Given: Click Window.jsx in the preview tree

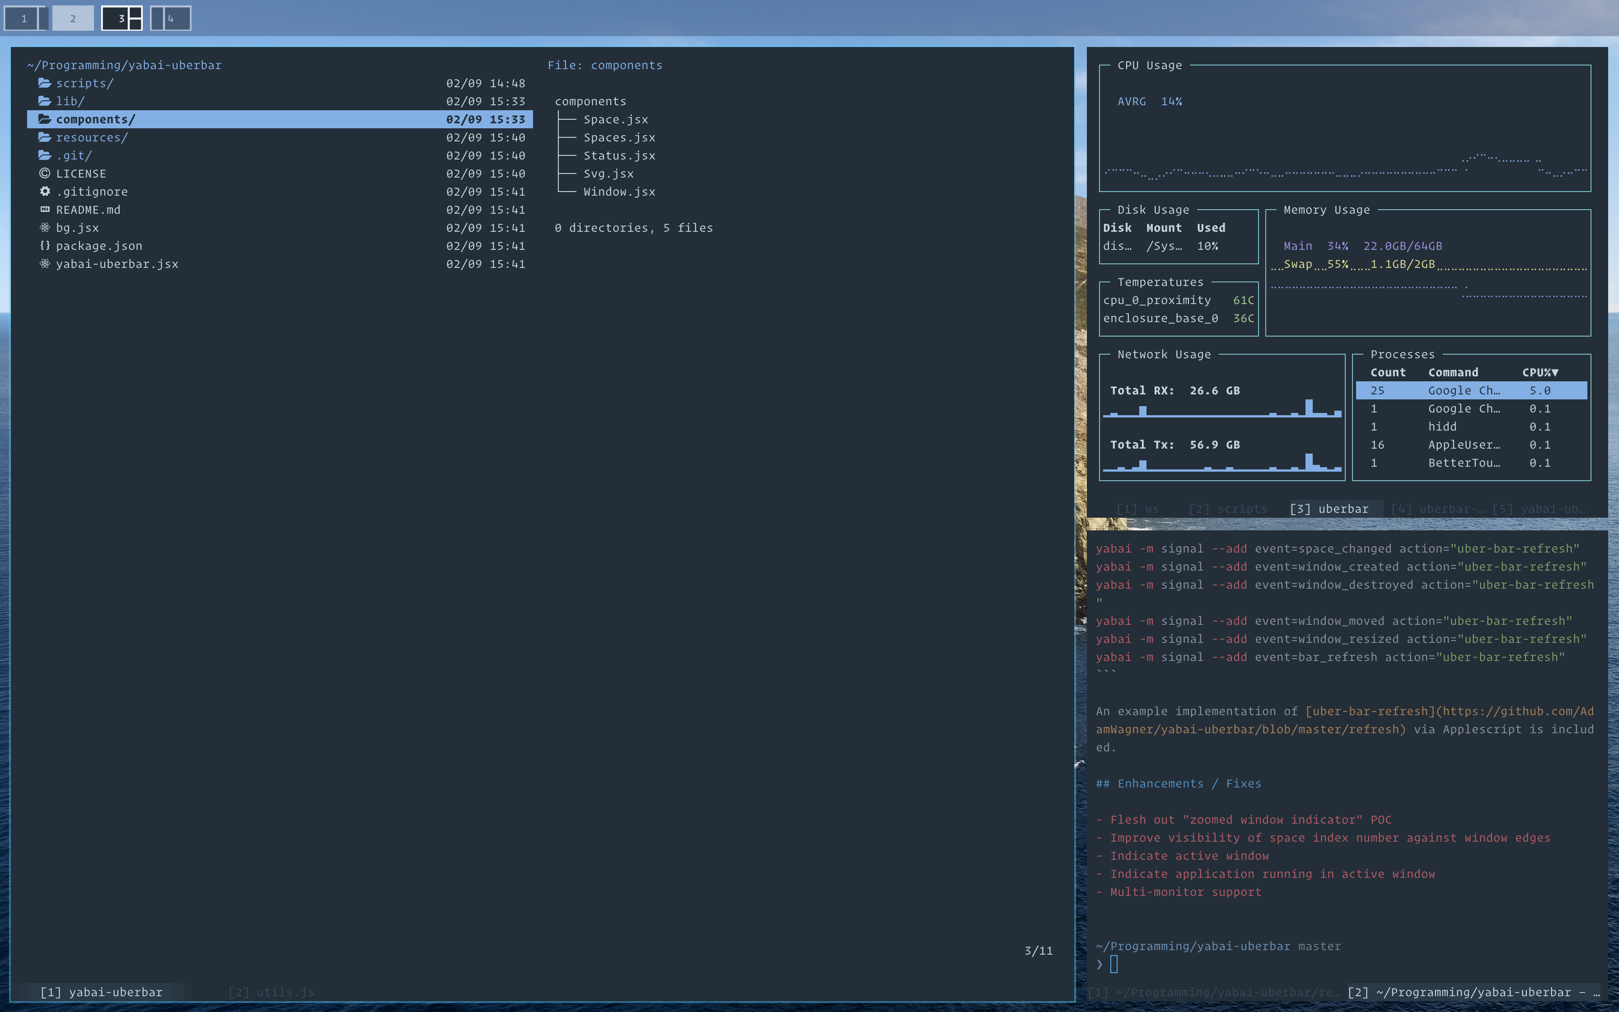Looking at the screenshot, I should click(x=619, y=192).
